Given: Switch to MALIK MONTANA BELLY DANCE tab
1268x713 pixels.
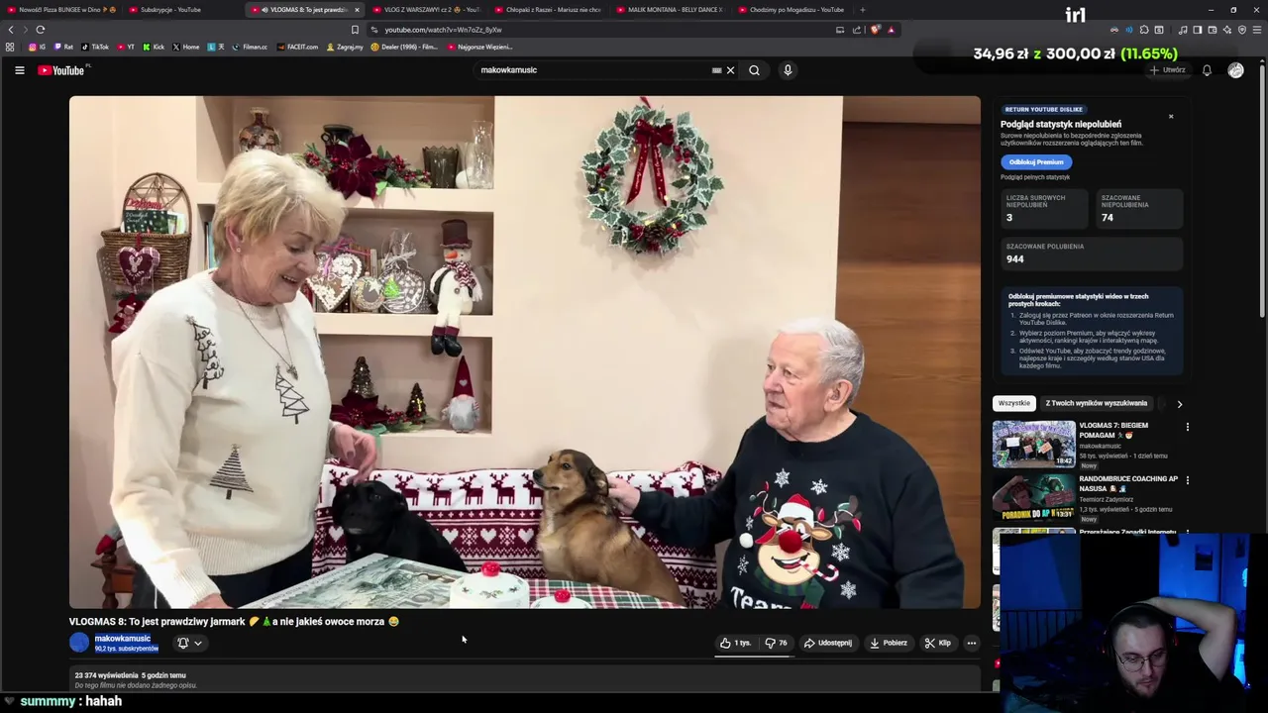Looking at the screenshot, I should pyautogui.click(x=671, y=10).
